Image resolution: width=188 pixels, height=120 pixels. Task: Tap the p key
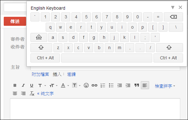[142, 27]
